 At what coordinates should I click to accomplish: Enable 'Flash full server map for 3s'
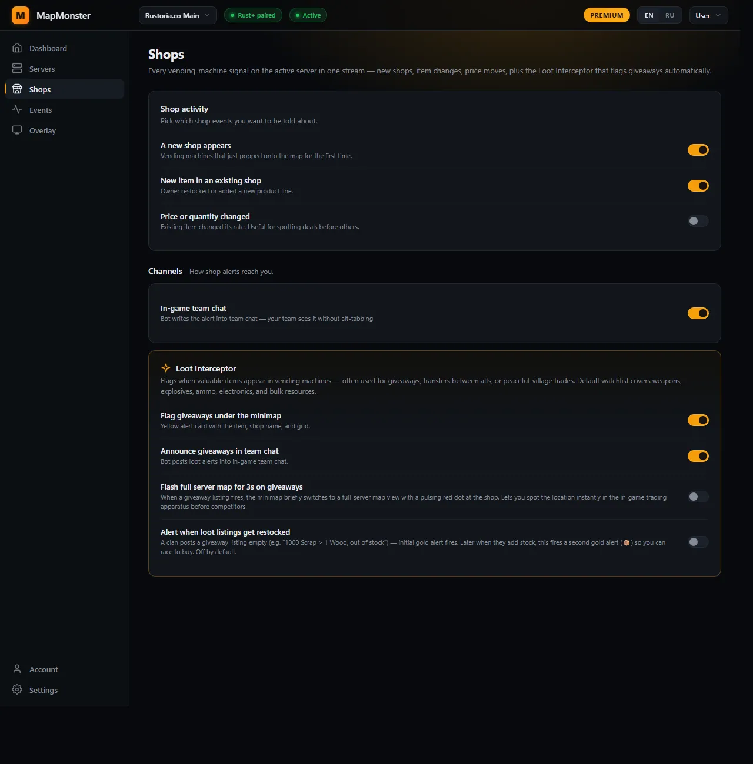point(698,497)
